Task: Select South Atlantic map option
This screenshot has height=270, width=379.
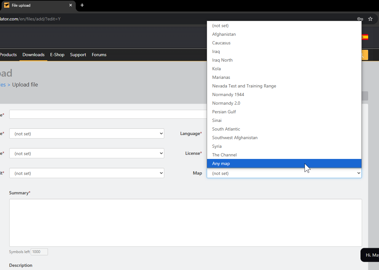Action: [x=284, y=129]
